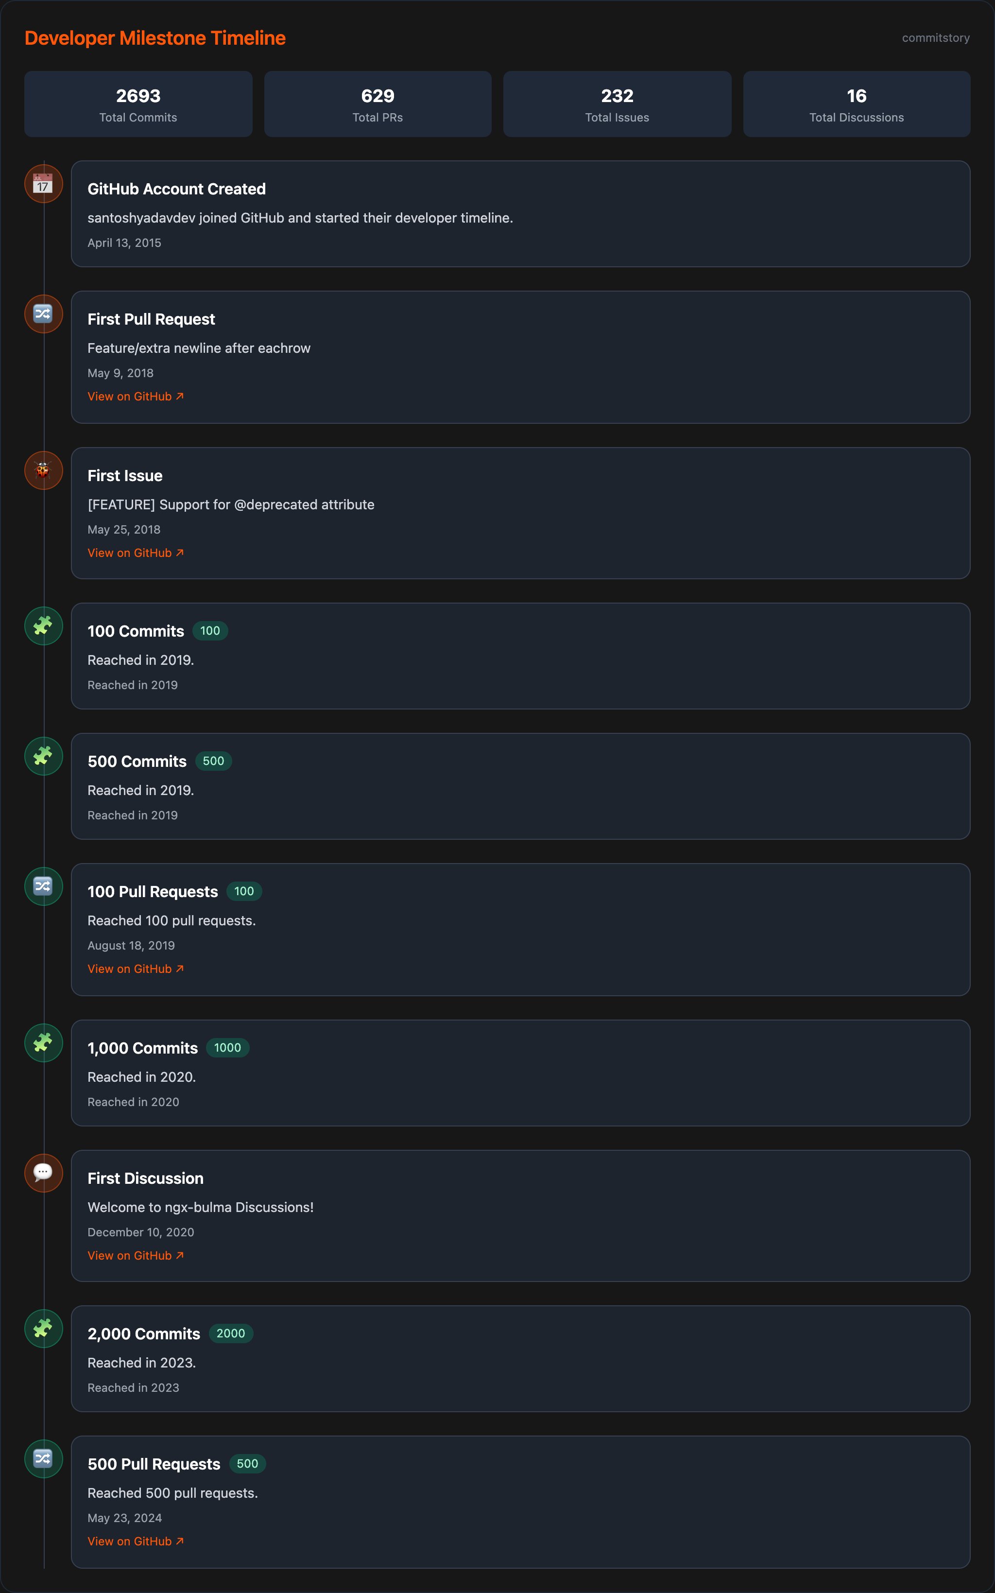This screenshot has width=995, height=1593.
Task: Follow View on GitHub link for 500 Pull Requests
Action: pyautogui.click(x=136, y=1541)
